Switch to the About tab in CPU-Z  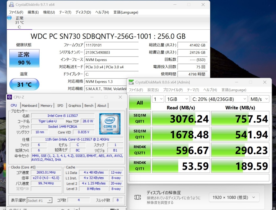coord(102,106)
